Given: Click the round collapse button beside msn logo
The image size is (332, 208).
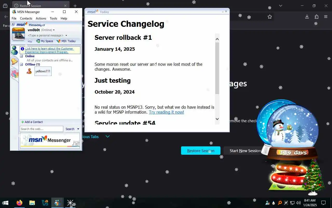Looking at the screenshot, I should coord(13,24).
